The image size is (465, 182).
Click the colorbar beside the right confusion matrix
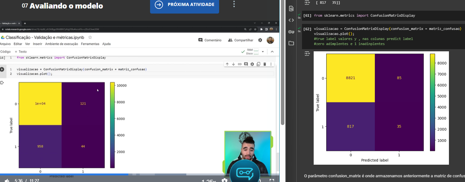[432, 102]
